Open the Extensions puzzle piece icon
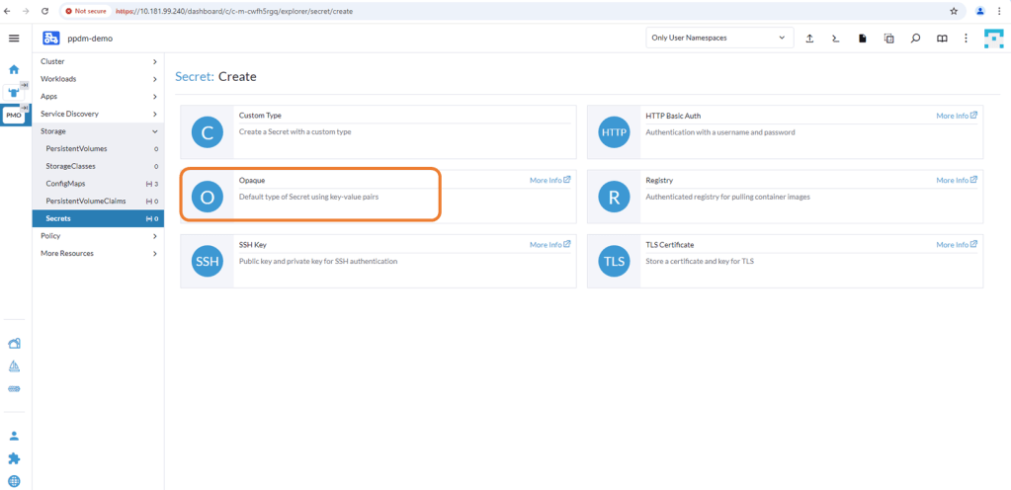 pos(14,458)
